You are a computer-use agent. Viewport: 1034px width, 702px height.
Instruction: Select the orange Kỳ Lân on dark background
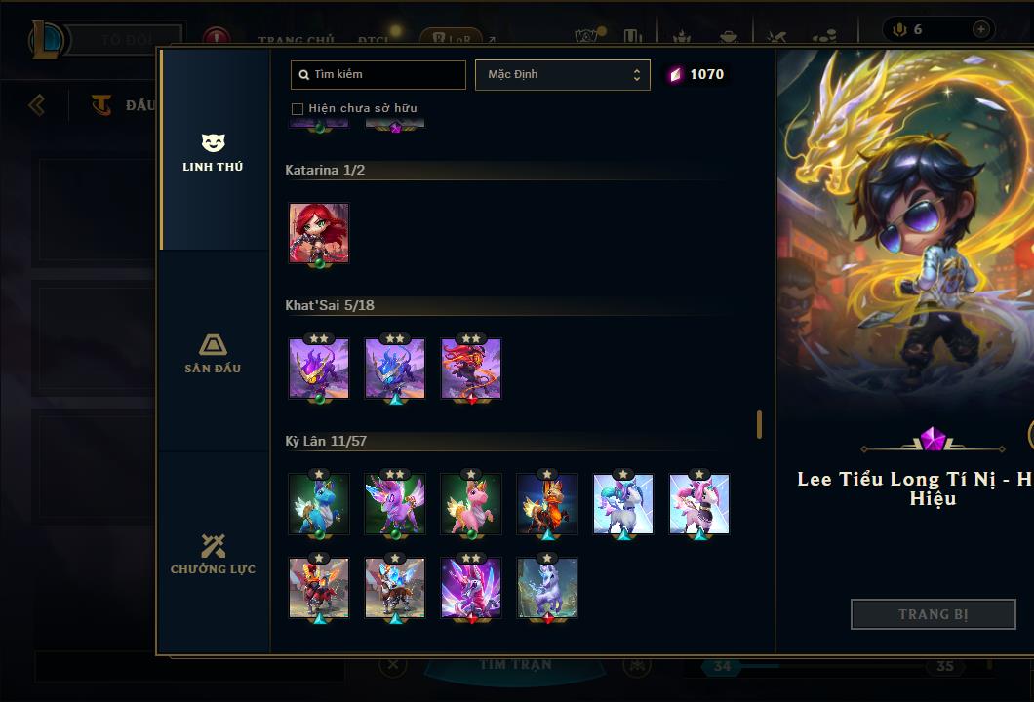[x=547, y=504]
